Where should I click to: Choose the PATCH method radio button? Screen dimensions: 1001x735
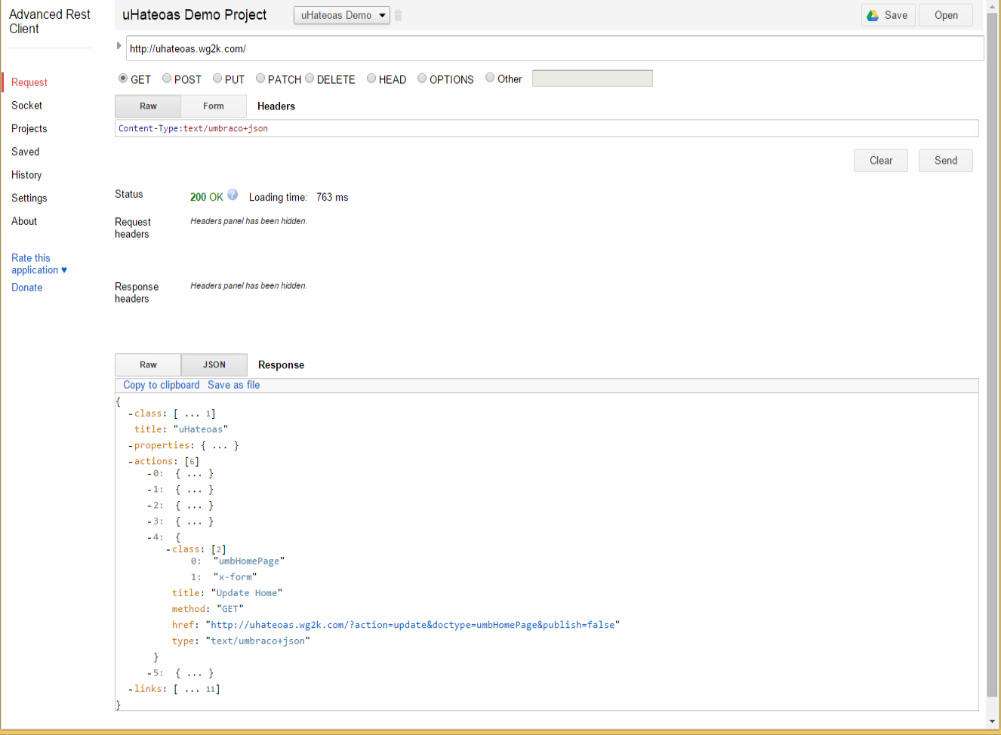[x=260, y=78]
